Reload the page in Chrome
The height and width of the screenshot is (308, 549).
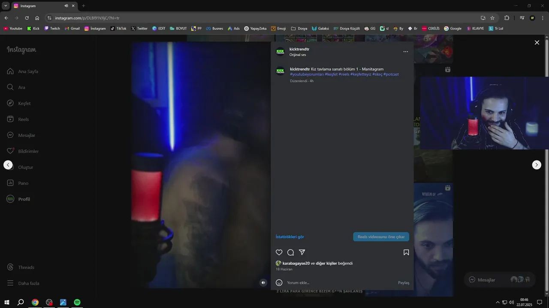click(x=27, y=18)
